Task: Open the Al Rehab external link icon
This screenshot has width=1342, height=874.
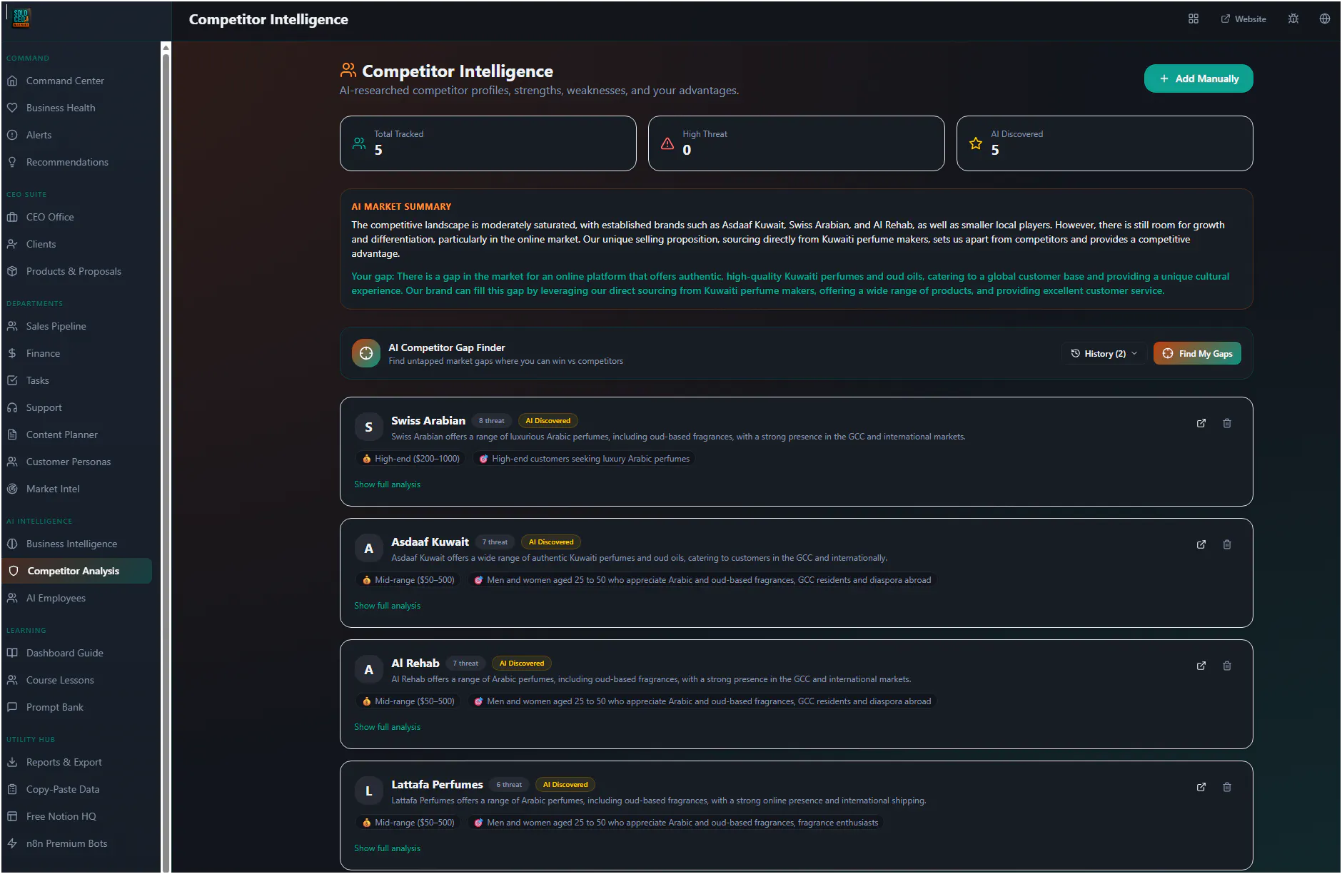Action: [x=1201, y=666]
